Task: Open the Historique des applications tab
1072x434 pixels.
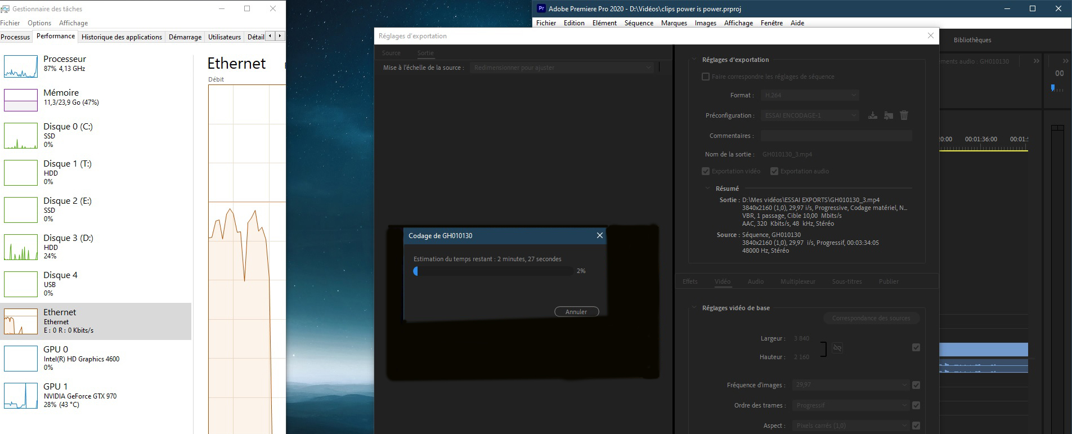Action: pos(122,37)
